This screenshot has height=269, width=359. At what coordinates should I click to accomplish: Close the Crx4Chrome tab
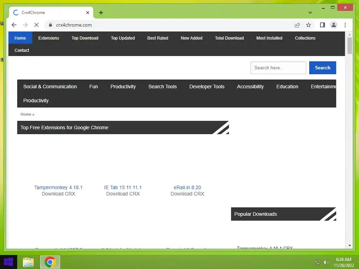pyautogui.click(x=87, y=13)
